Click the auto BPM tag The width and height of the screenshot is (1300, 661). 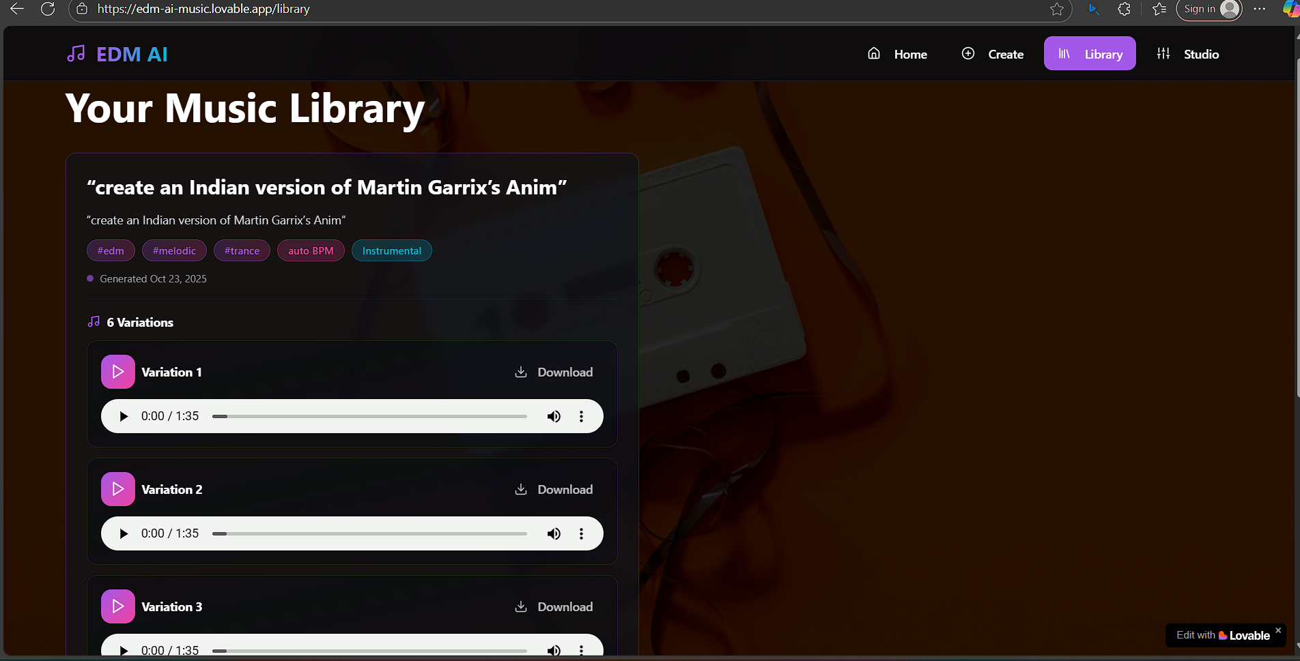(311, 250)
